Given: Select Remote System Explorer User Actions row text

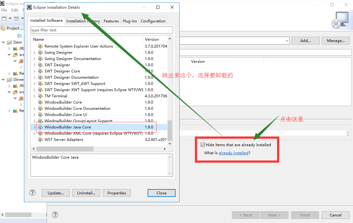Looking at the screenshot, I should click(x=78, y=46).
